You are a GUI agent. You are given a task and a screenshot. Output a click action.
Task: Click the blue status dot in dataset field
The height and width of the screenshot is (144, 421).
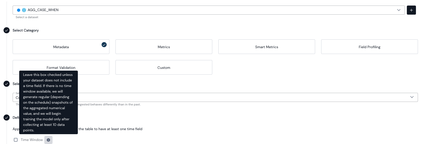pos(18,10)
